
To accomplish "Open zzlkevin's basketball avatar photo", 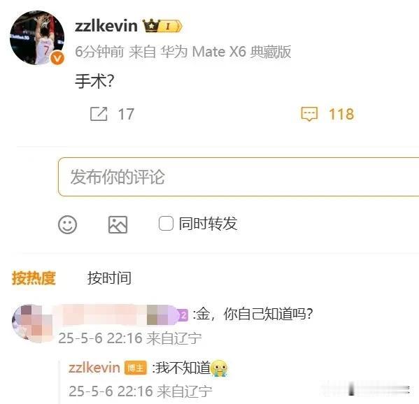I will pos(37,37).
